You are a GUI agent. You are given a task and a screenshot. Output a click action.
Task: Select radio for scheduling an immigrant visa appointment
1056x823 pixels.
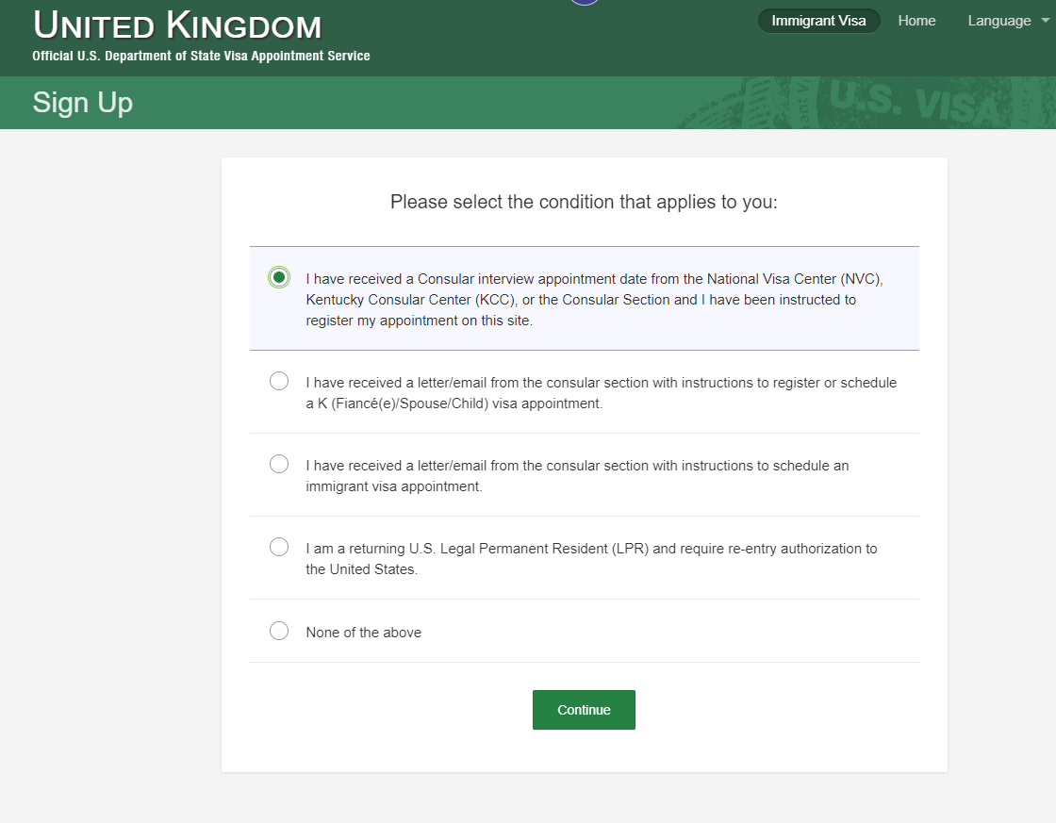click(x=279, y=464)
